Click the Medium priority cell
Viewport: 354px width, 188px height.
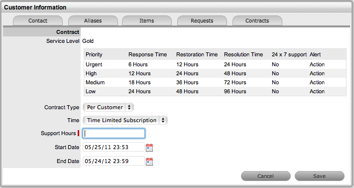(x=95, y=82)
